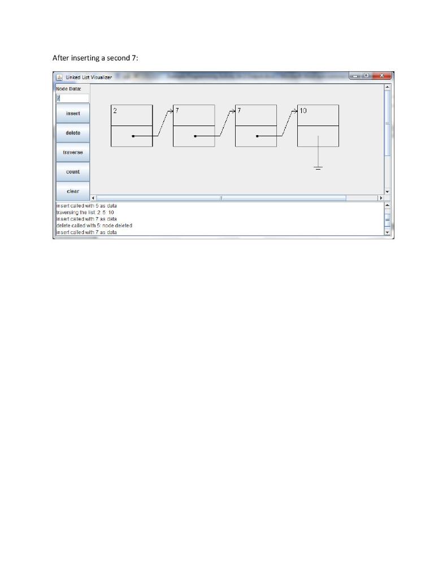Click the Java icon in title bar
This screenshot has height=579, width=447.
[59, 77]
